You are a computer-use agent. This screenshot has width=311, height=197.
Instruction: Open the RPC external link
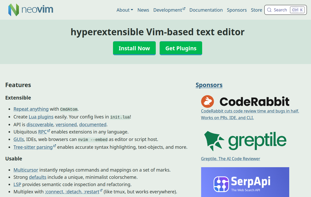44,132
